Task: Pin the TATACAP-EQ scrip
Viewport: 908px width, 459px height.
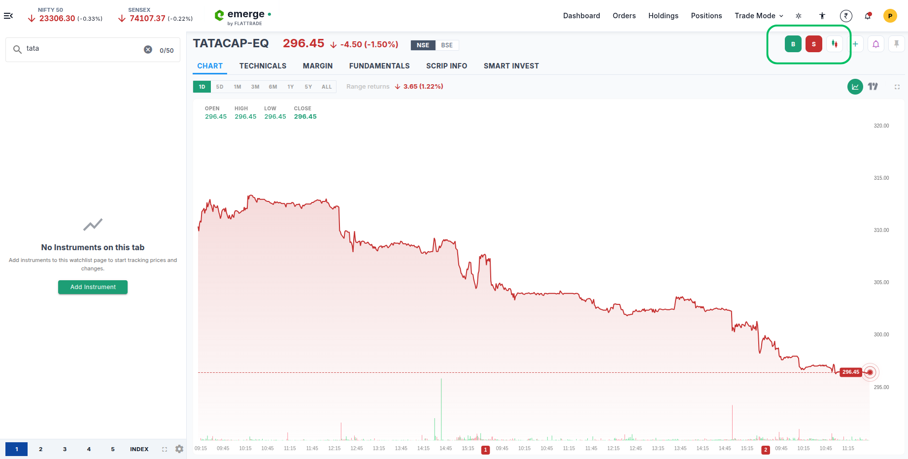Action: pos(897,44)
